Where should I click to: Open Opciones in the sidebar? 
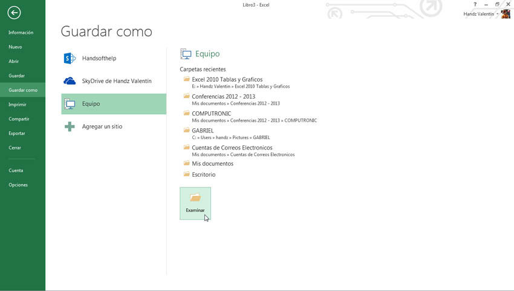coord(18,185)
